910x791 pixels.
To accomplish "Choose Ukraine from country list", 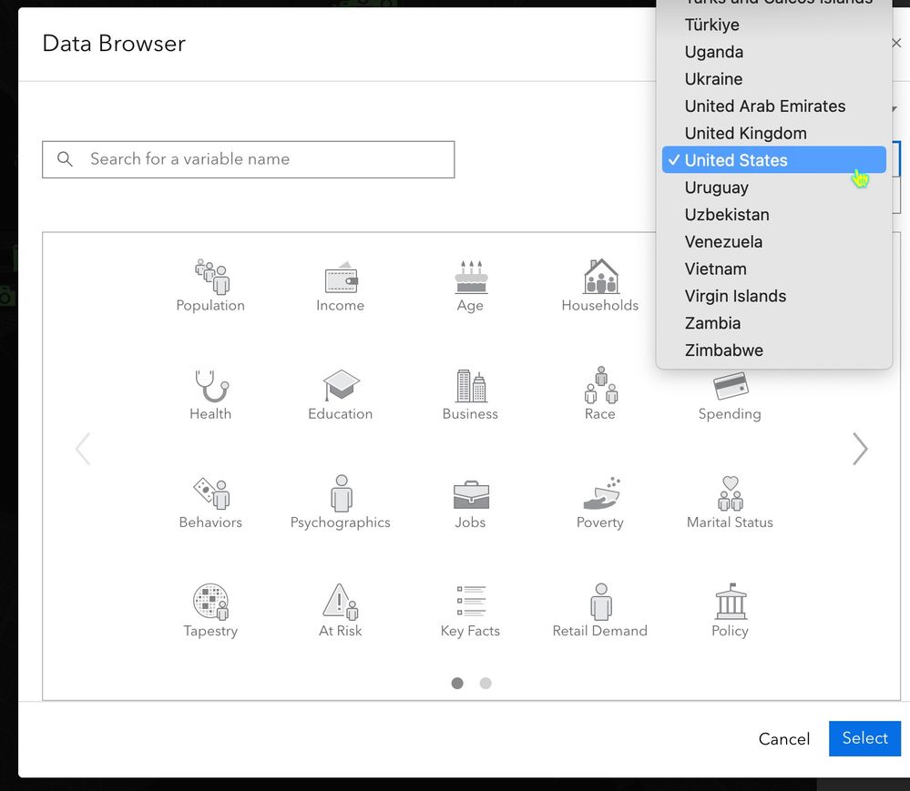I will coord(773,79).
